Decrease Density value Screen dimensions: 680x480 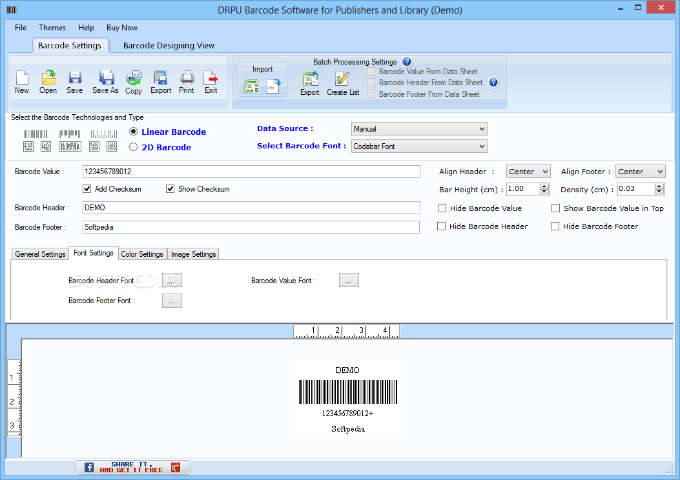659,192
